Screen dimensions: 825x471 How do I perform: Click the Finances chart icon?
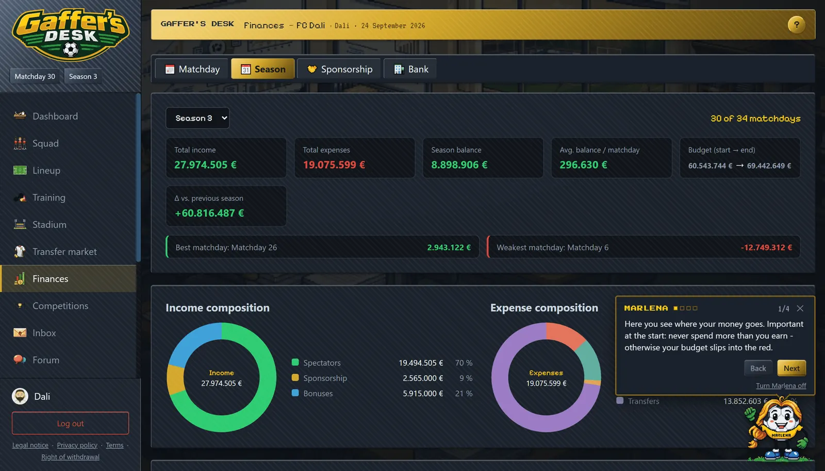coord(20,279)
